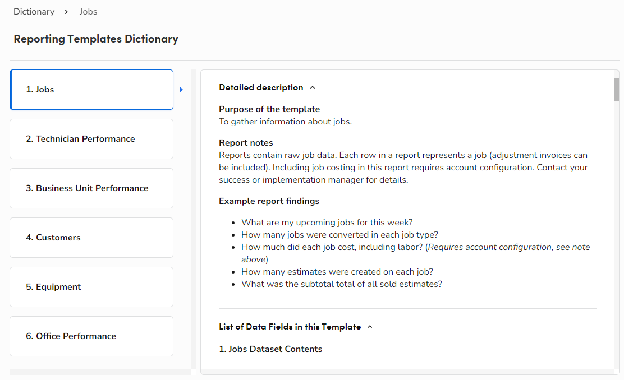Image resolution: width=624 pixels, height=380 pixels.
Task: Click the content panel vertical scrollbar thumb
Action: click(617, 90)
